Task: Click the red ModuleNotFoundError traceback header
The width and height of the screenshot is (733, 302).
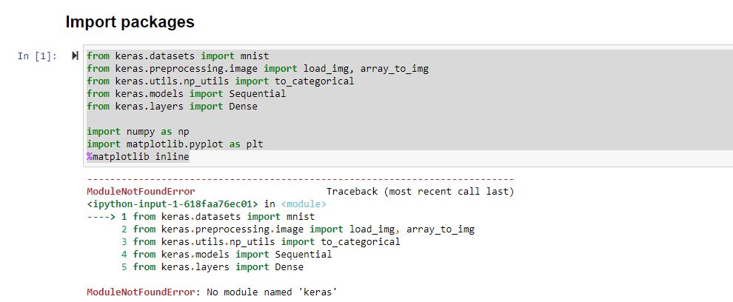Action: [141, 192]
